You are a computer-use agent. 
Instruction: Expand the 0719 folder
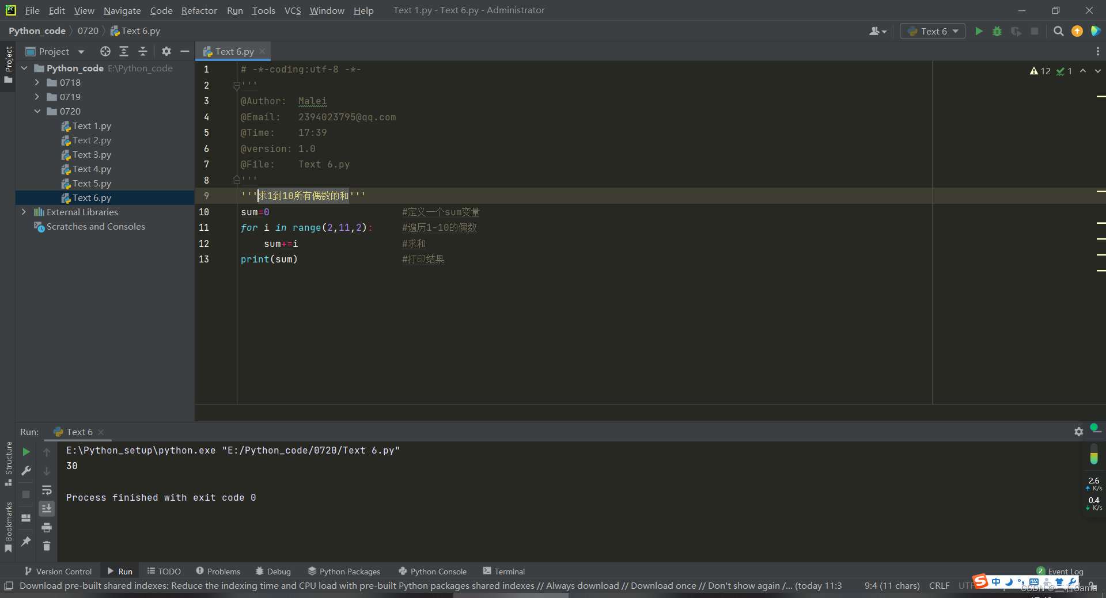37,97
